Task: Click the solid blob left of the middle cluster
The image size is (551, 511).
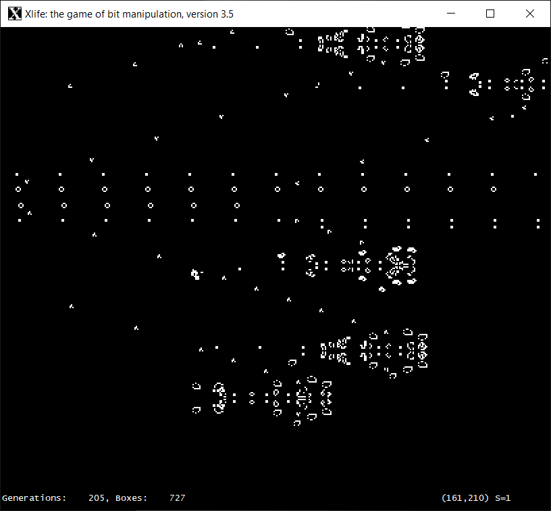Action: (195, 274)
